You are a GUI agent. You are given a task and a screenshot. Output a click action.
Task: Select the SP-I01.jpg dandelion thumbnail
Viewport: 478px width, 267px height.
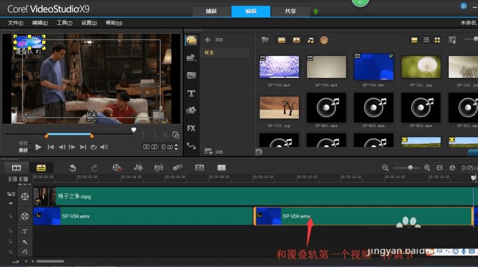pos(421,67)
